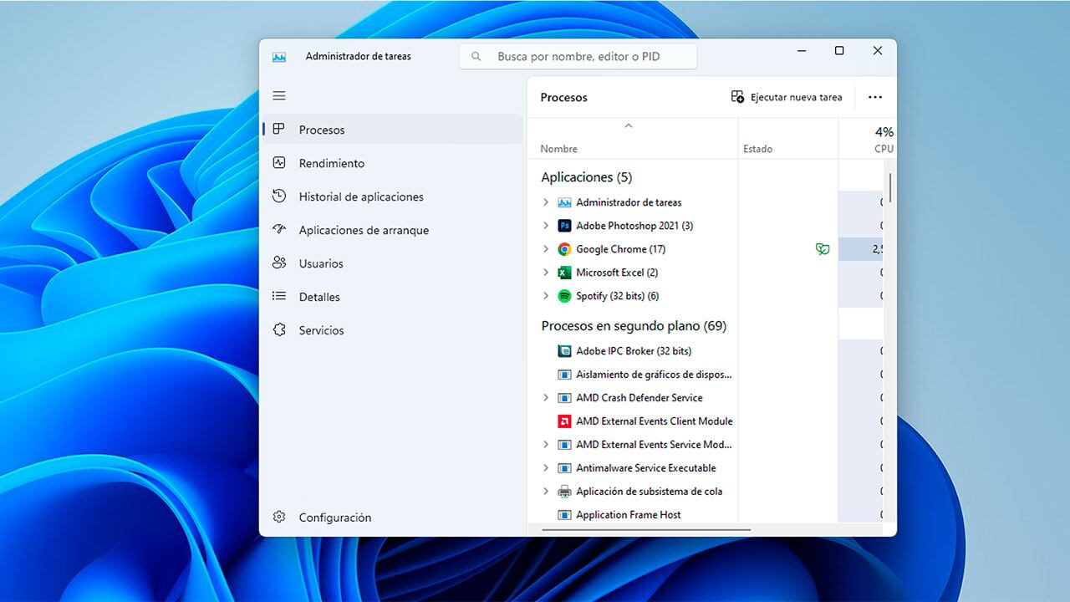Click the Ejecutar nueva tarea button
Image resolution: width=1070 pixels, height=602 pixels.
pyautogui.click(x=786, y=96)
